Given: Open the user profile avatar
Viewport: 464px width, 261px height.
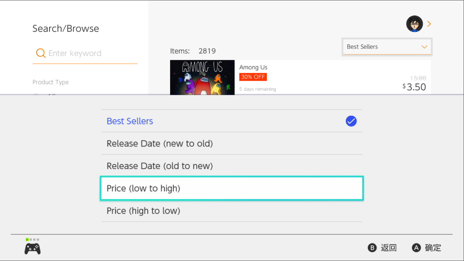Looking at the screenshot, I should 414,24.
